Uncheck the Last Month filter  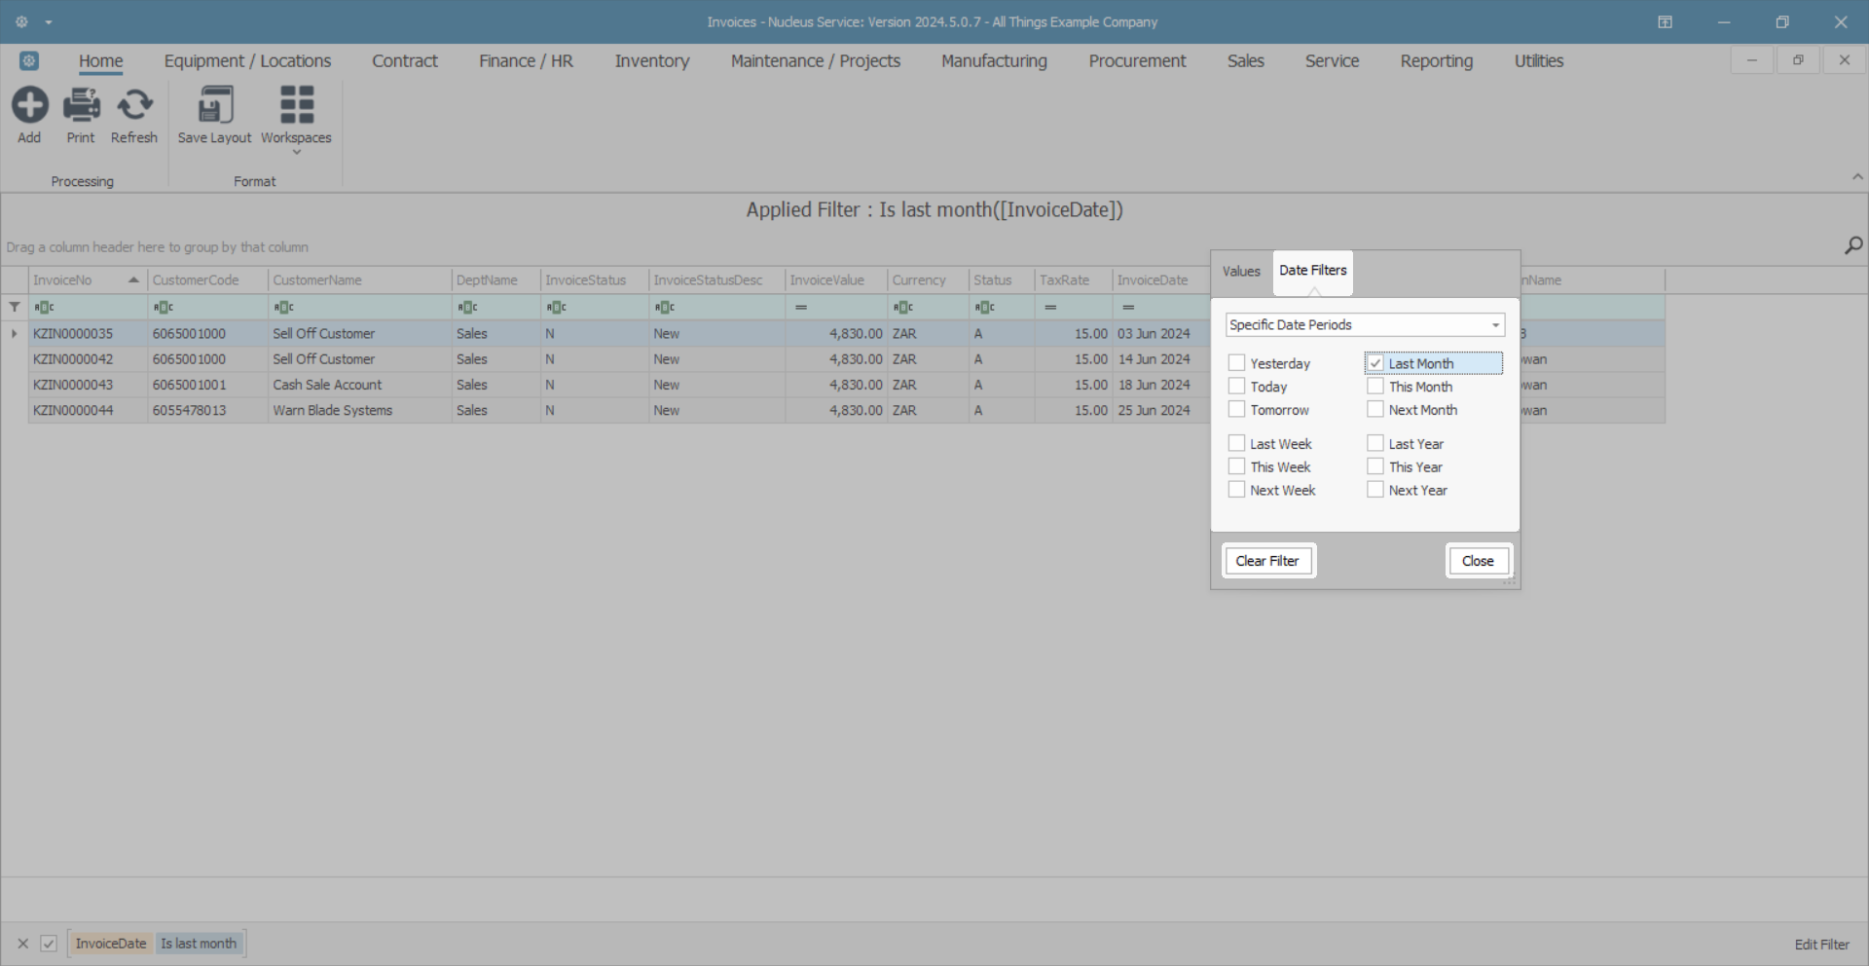(1375, 363)
